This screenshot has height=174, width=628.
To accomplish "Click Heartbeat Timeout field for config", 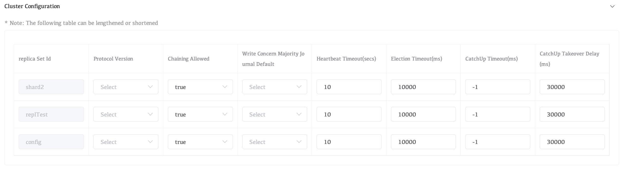I will coord(349,142).
